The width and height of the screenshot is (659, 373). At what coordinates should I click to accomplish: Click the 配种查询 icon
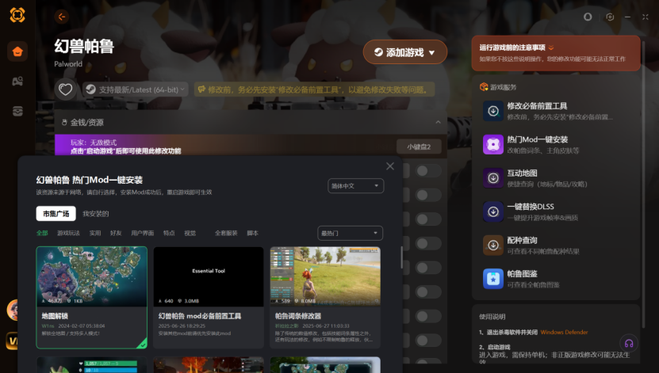(x=493, y=245)
